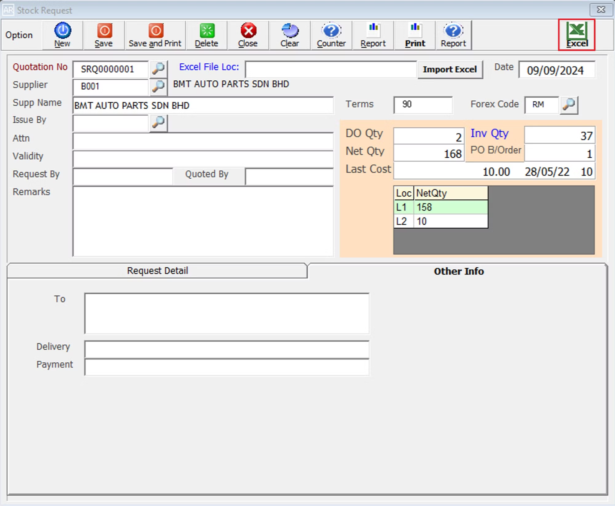Select the L2 row in Loc table

point(441,221)
